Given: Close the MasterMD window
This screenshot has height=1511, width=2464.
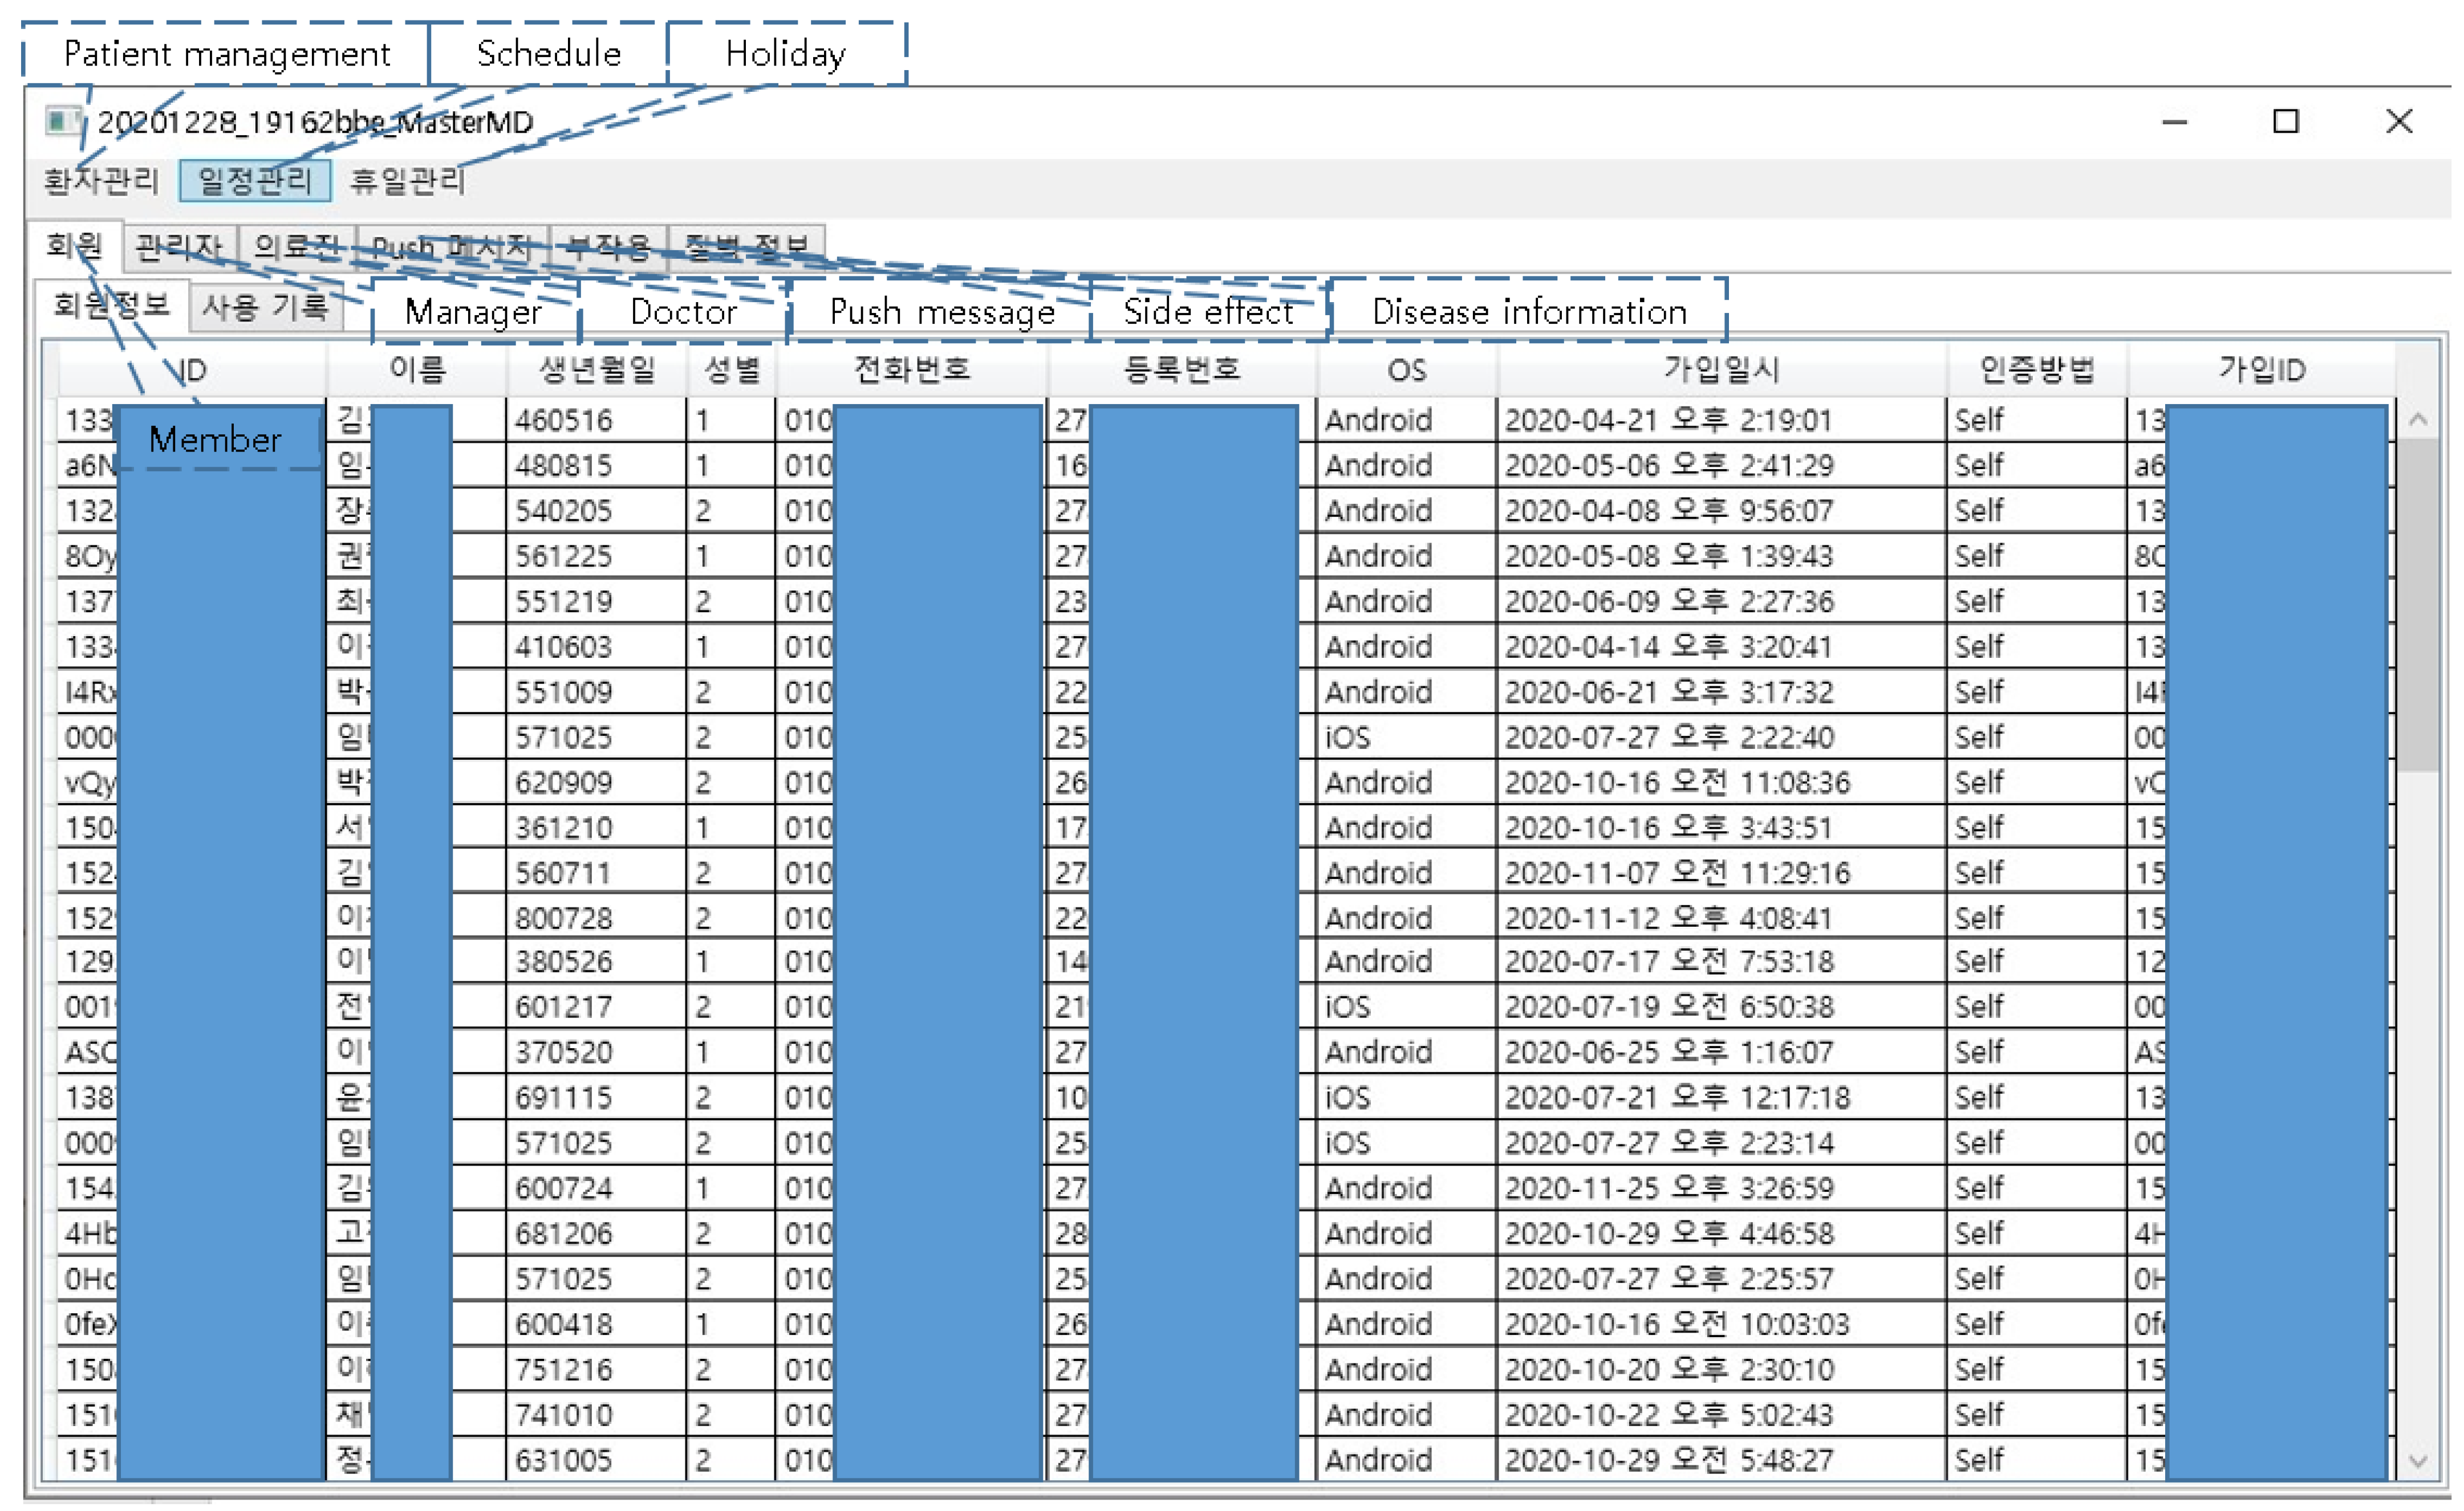Looking at the screenshot, I should (2399, 122).
